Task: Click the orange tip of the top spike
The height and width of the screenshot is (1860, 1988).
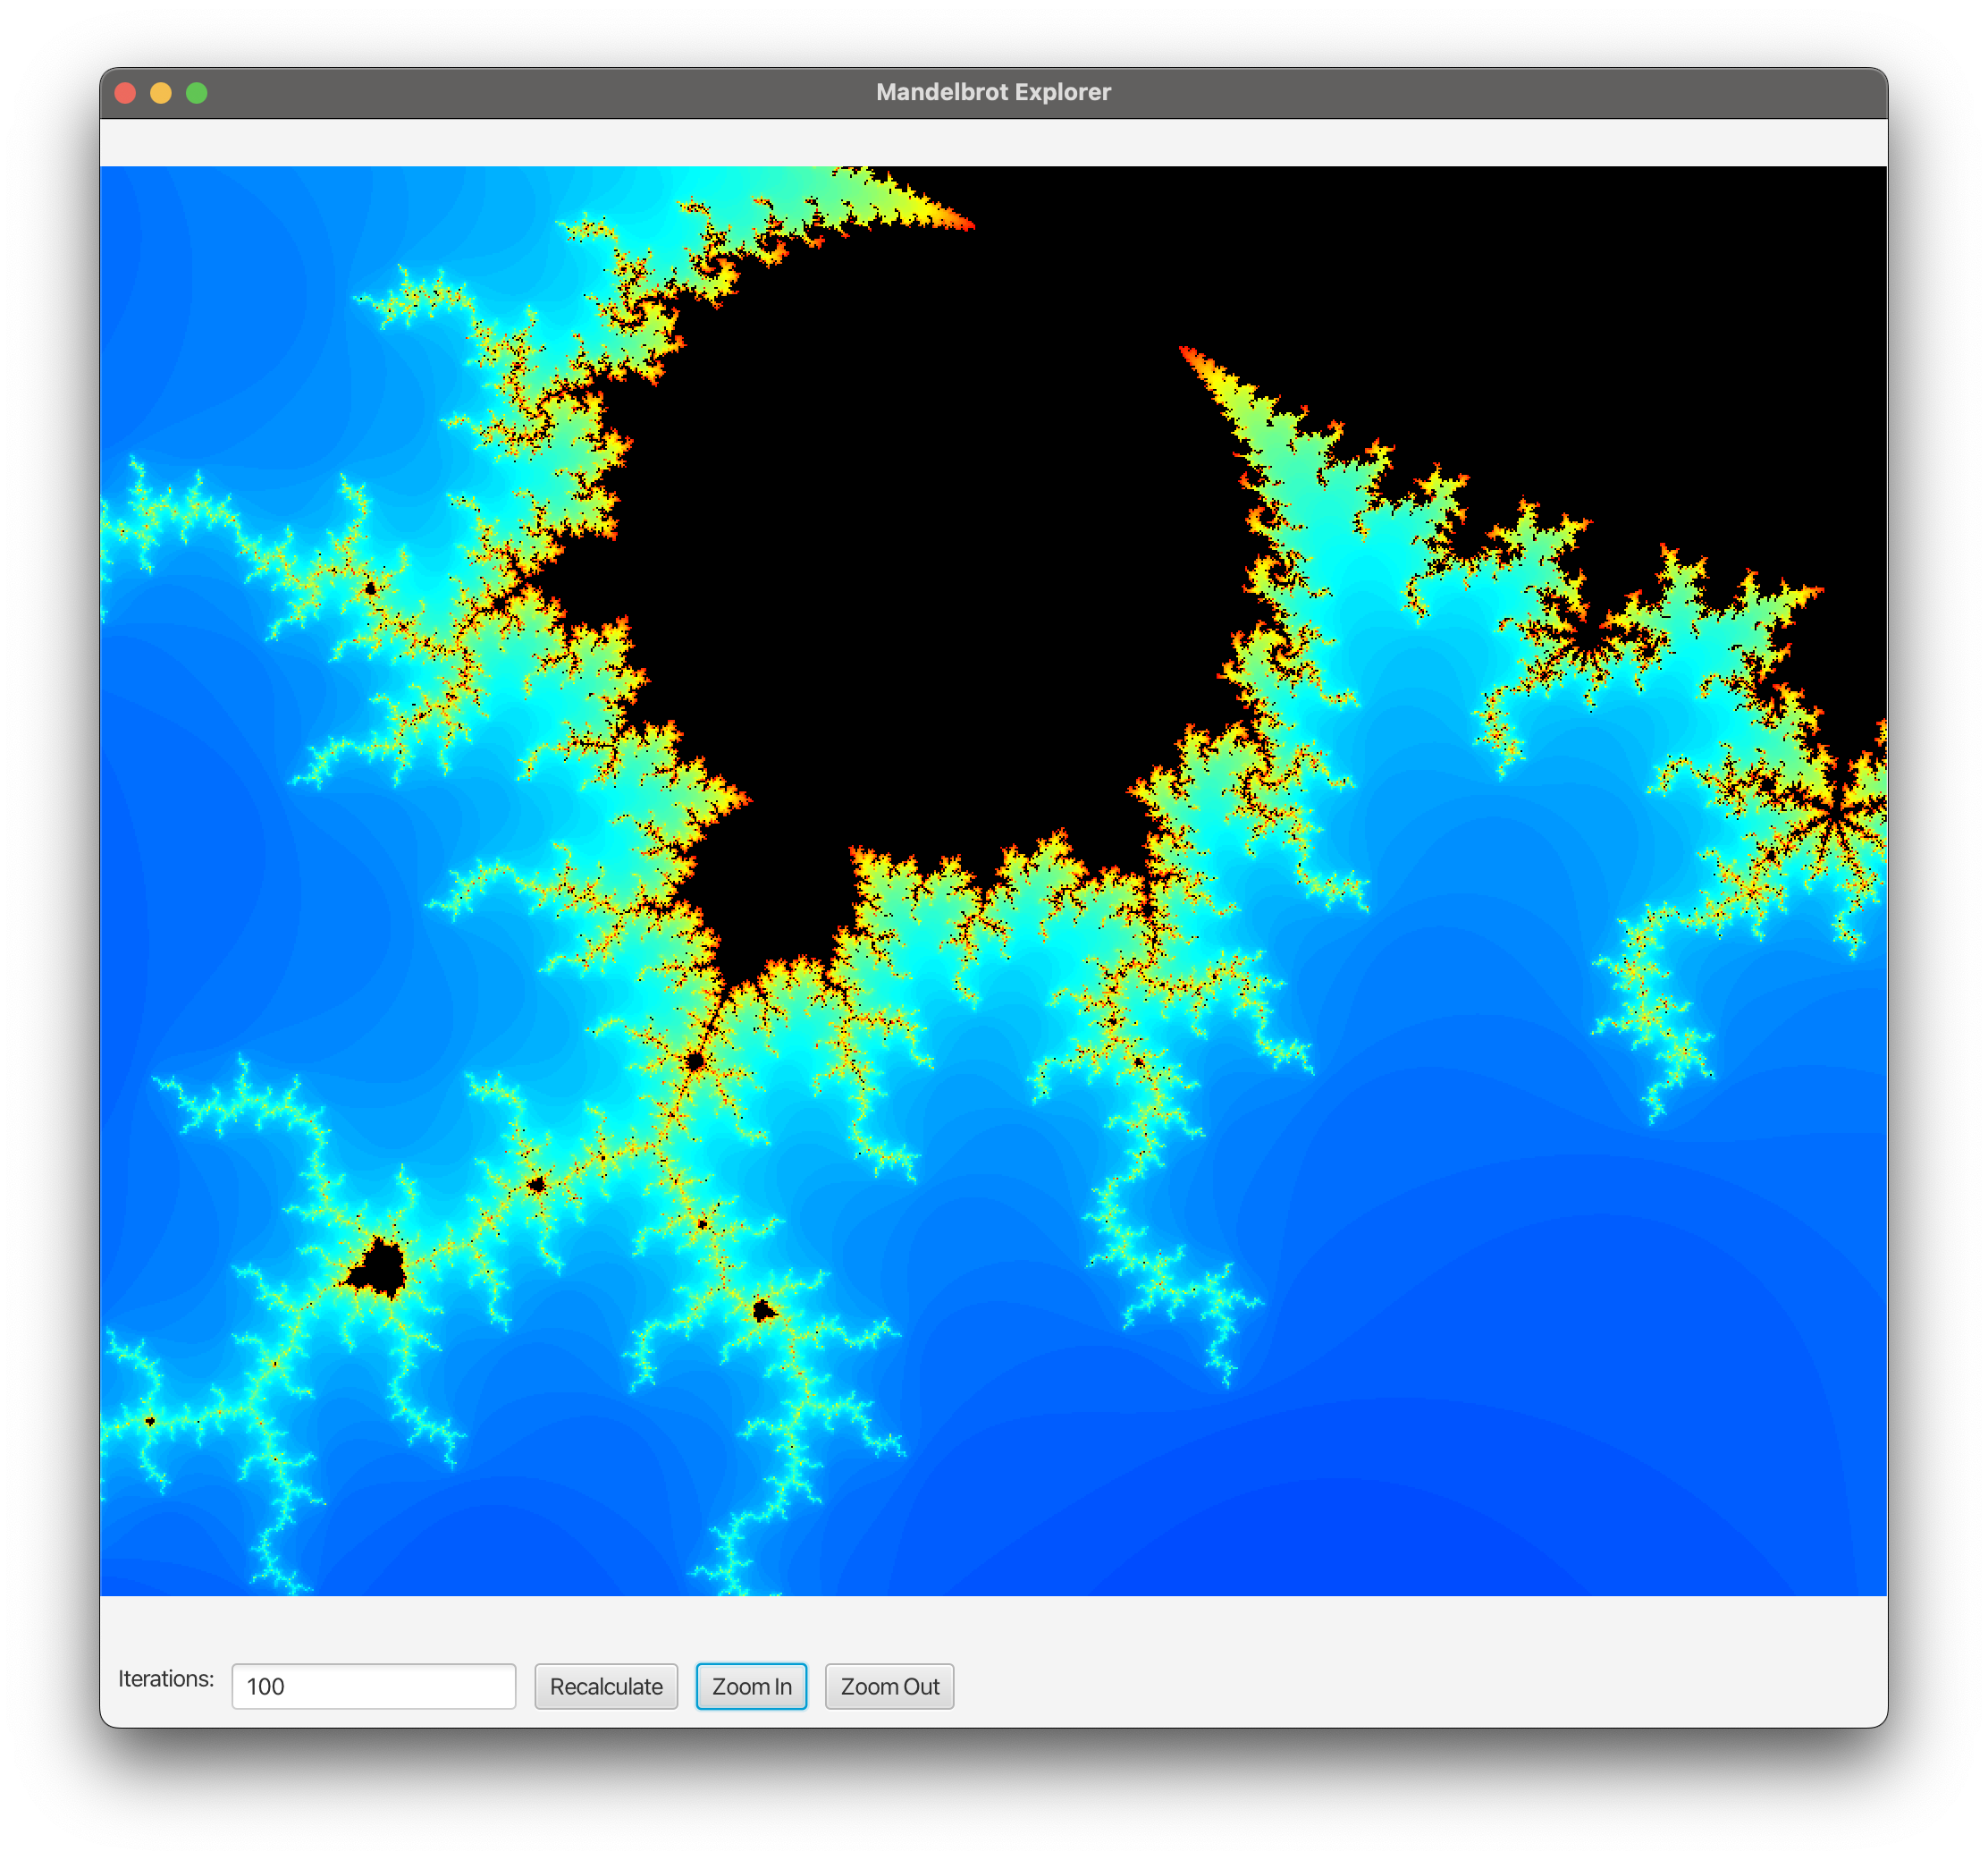Action: 966,225
